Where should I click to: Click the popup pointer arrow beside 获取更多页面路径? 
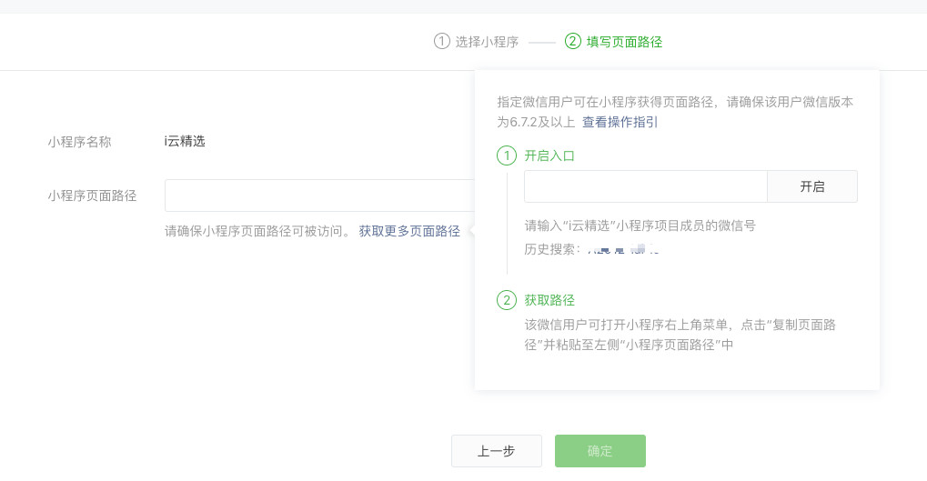point(472,231)
